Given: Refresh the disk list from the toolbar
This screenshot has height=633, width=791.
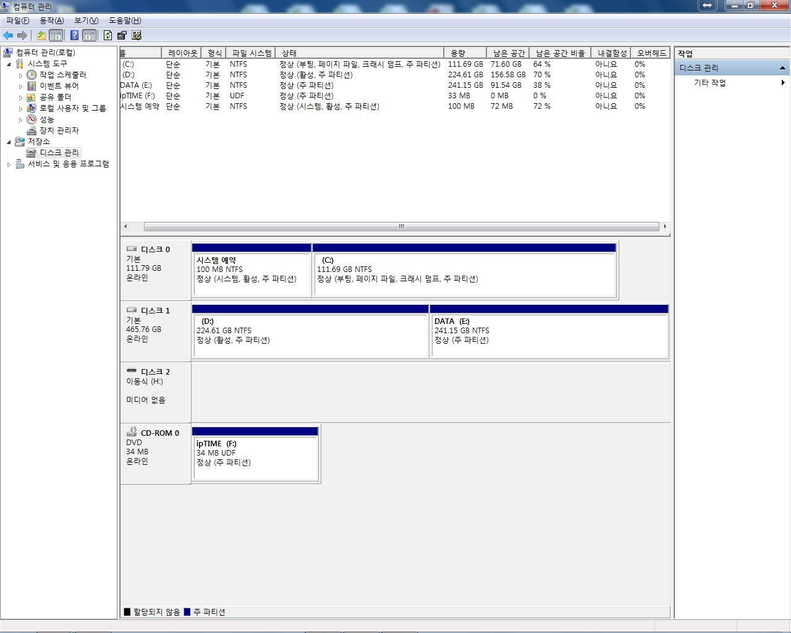Looking at the screenshot, I should (108, 36).
